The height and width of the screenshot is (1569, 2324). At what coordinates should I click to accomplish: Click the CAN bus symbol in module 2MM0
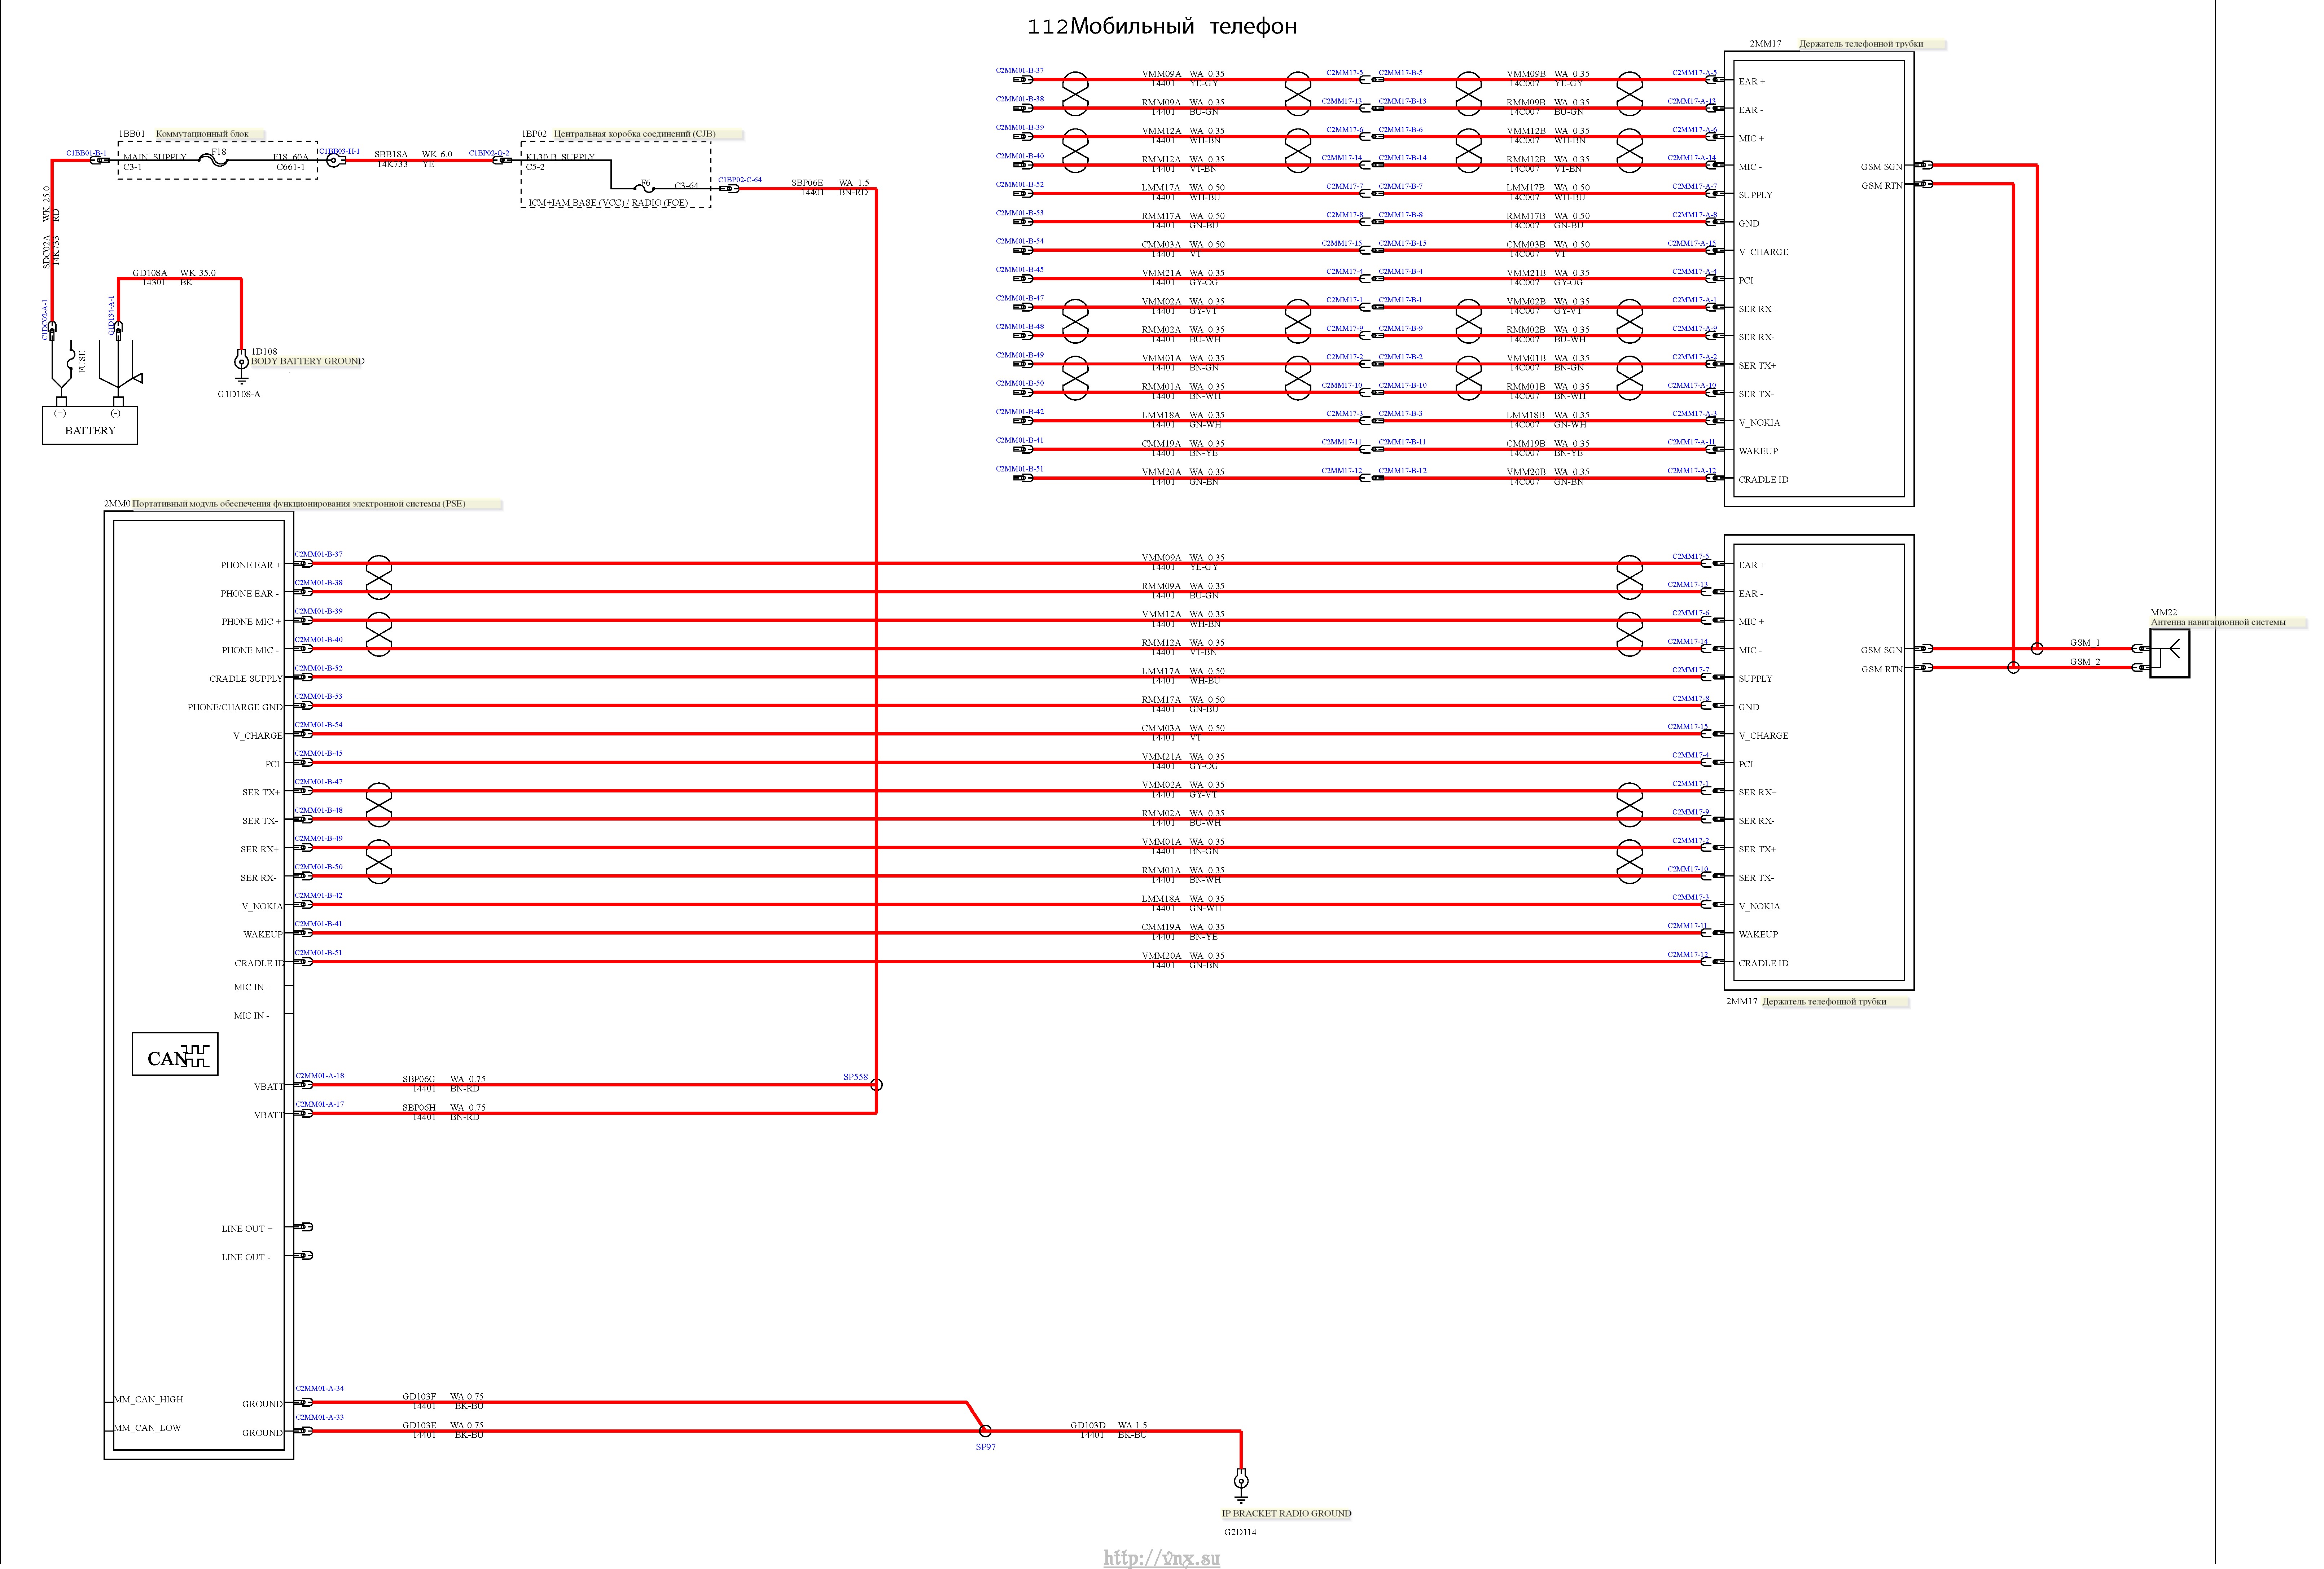[175, 1054]
